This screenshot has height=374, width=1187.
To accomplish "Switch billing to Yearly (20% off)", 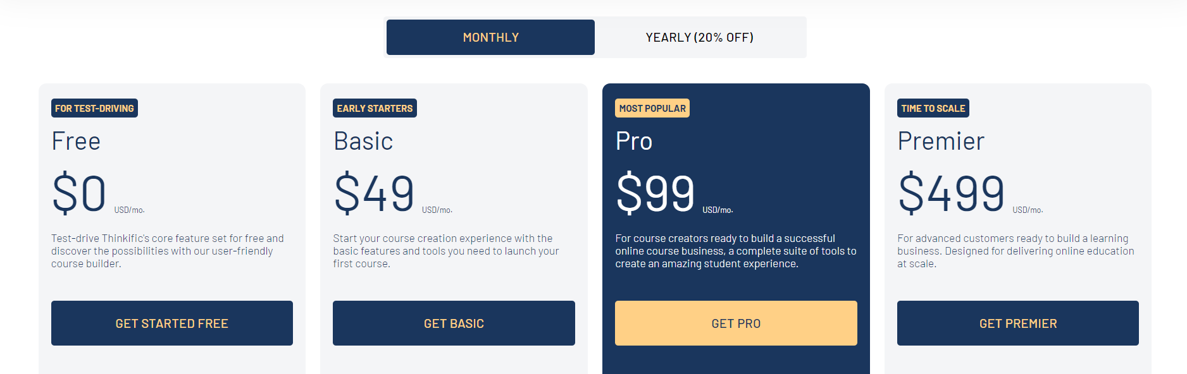I will pyautogui.click(x=700, y=37).
